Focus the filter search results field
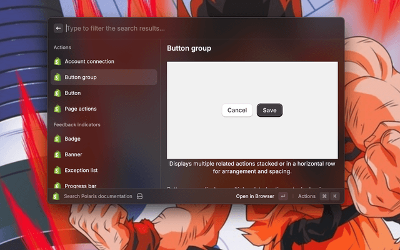 pos(200,28)
